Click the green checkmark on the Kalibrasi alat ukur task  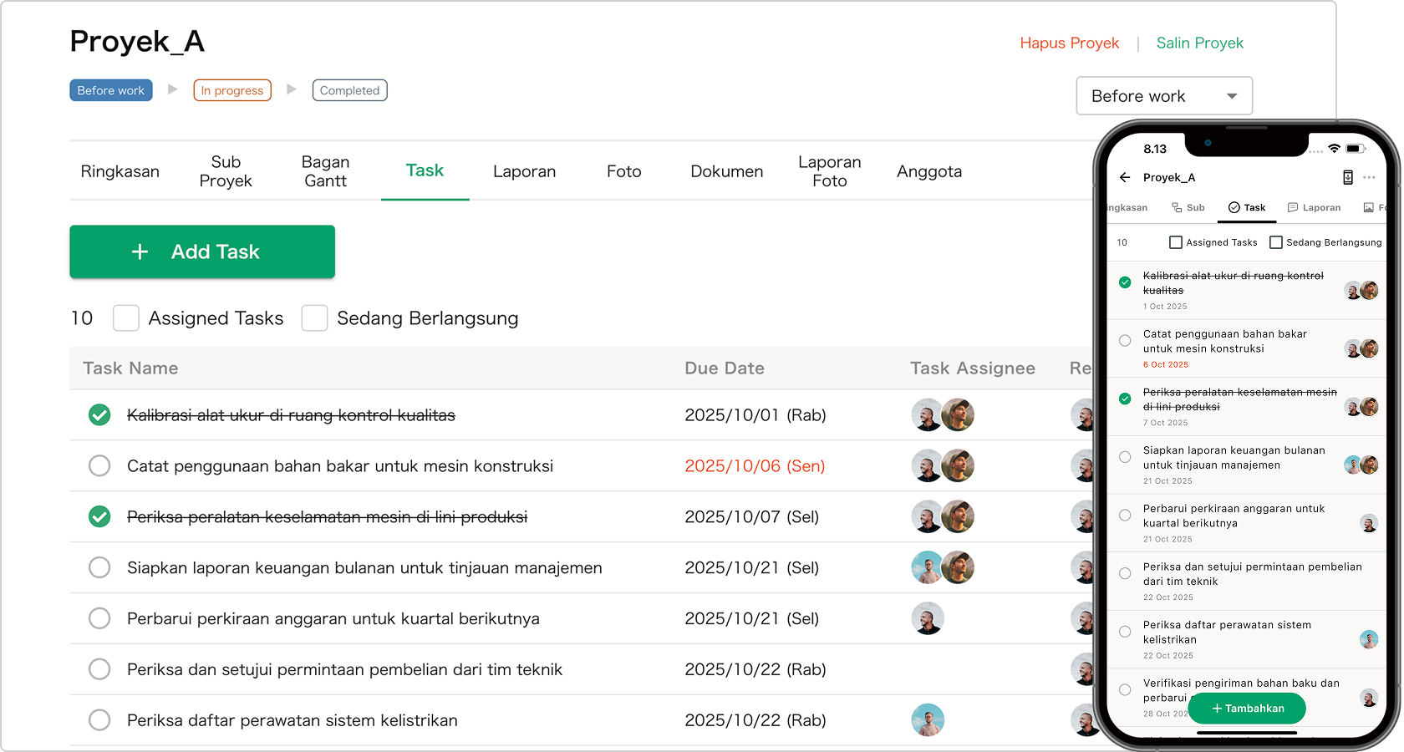[99, 415]
